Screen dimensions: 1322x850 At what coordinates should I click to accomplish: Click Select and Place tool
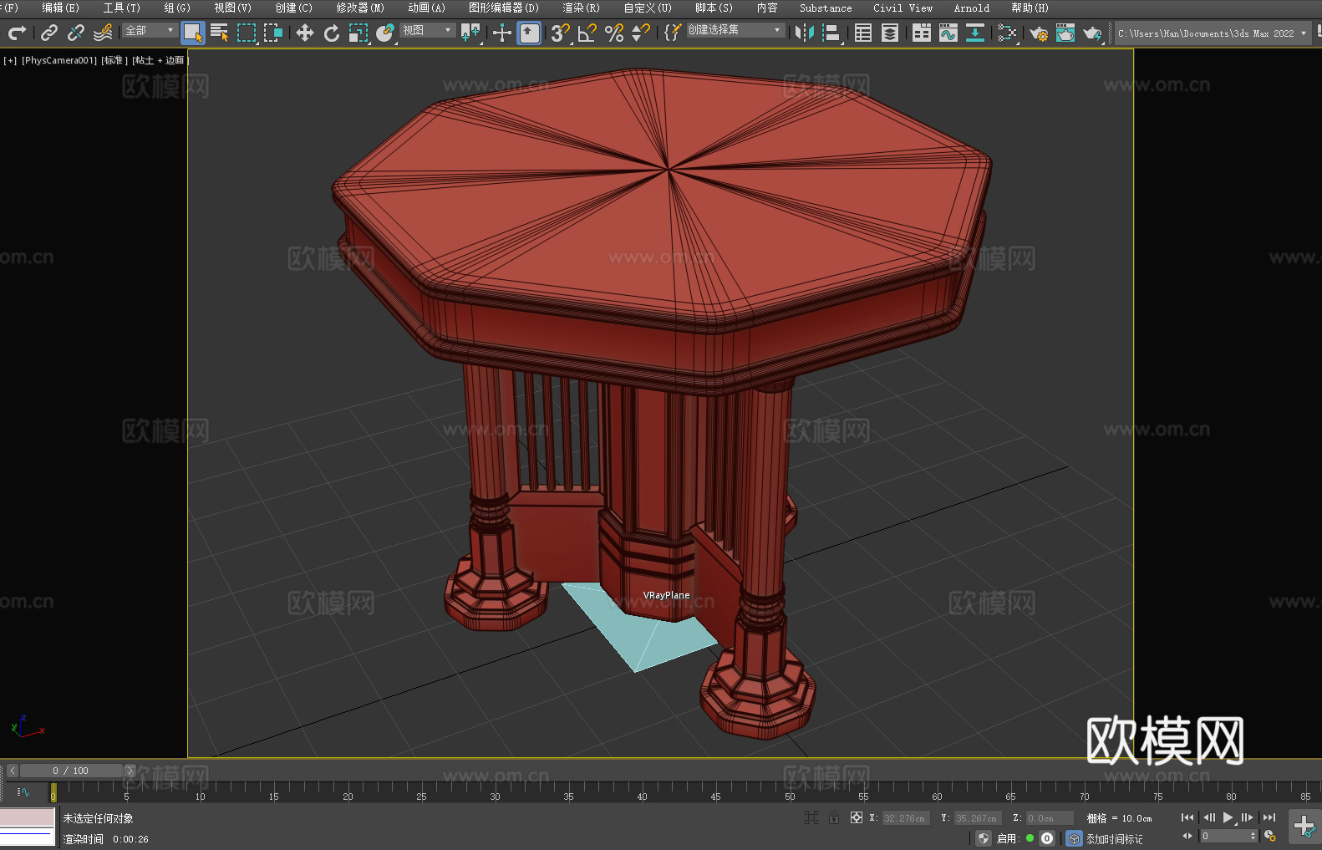(385, 33)
